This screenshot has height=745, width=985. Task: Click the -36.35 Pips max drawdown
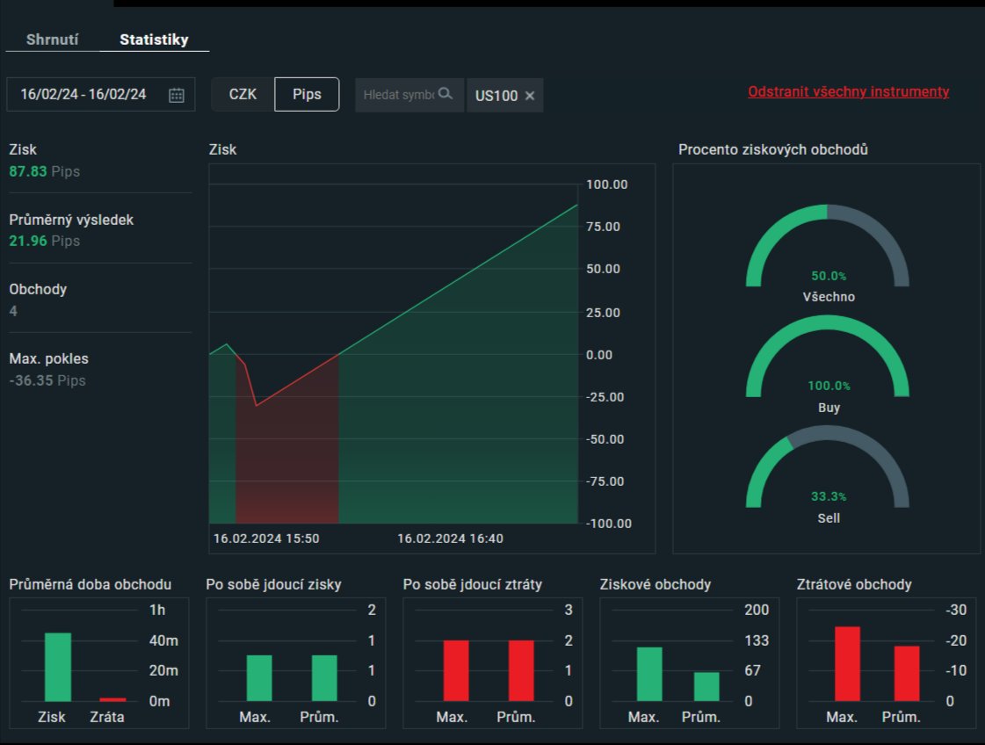point(47,380)
